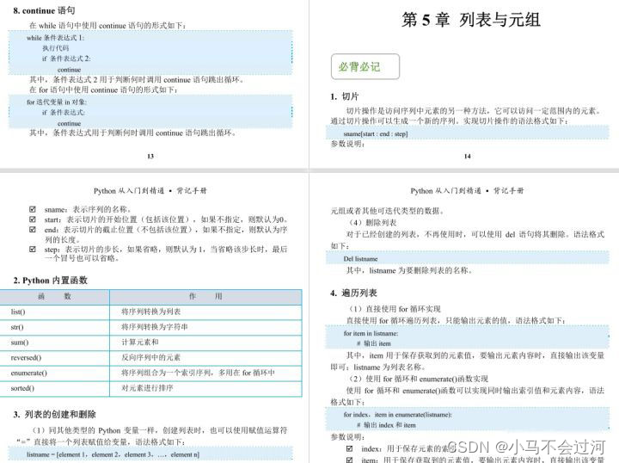The width and height of the screenshot is (619, 463).
Task: Click the code line for item in listname:
Action: click(x=371, y=333)
